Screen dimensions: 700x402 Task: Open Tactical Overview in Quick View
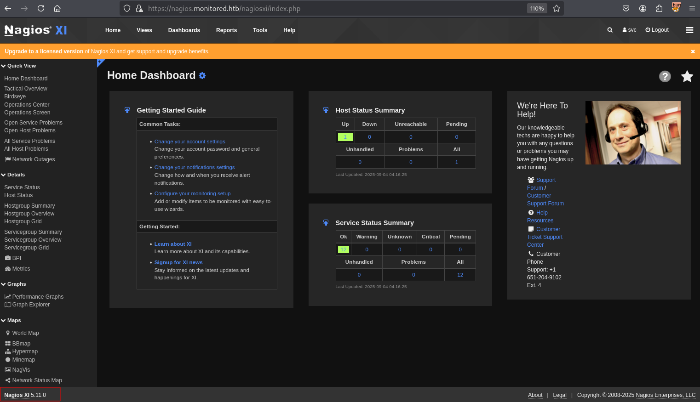tap(26, 89)
